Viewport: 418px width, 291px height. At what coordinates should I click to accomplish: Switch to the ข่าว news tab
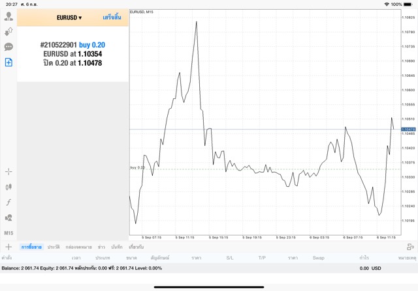pos(101,247)
